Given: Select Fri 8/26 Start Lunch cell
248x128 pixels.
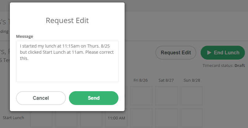Looking at the screenshot, I should (x=141, y=118).
